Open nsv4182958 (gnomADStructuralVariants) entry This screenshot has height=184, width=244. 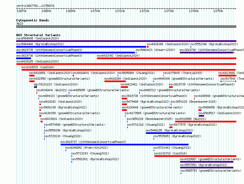(59, 79)
